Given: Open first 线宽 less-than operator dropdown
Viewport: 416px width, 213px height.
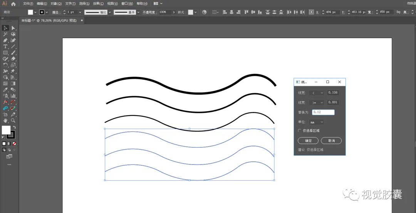Looking at the screenshot, I should point(316,93).
